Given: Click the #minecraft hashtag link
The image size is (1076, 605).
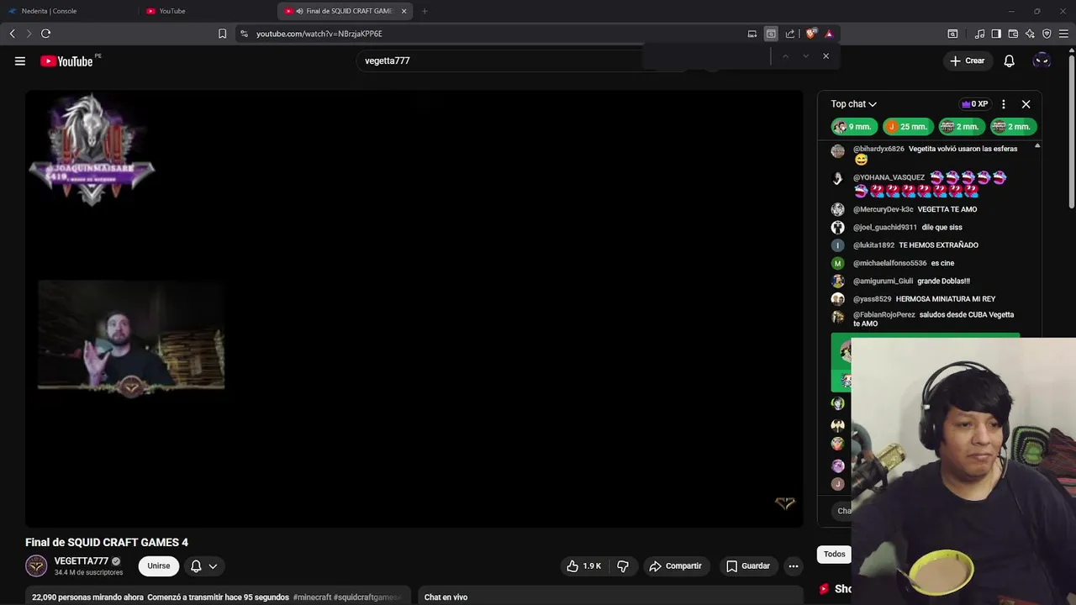Looking at the screenshot, I should tap(311, 597).
